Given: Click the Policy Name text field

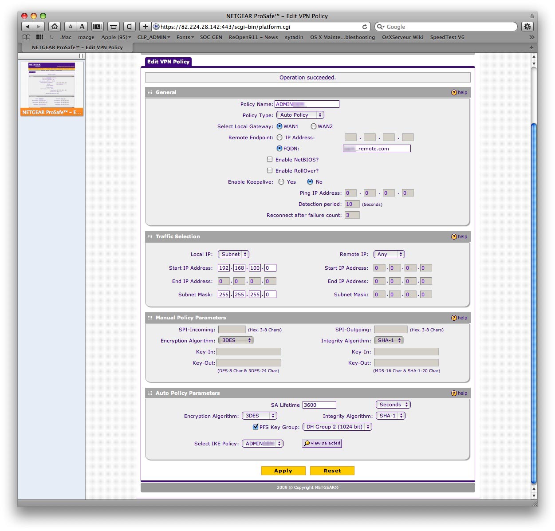Looking at the screenshot, I should tap(307, 104).
